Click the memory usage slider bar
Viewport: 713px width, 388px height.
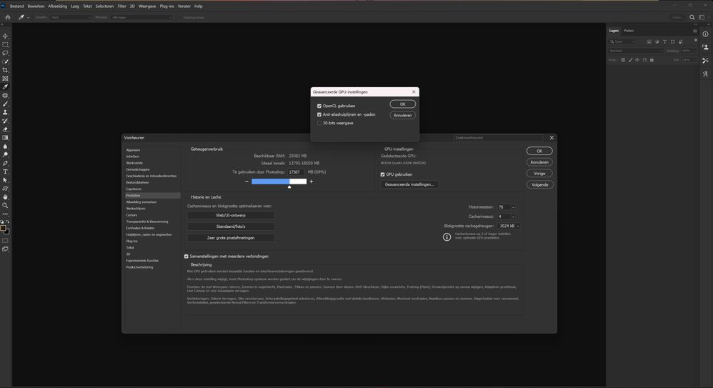(x=279, y=181)
